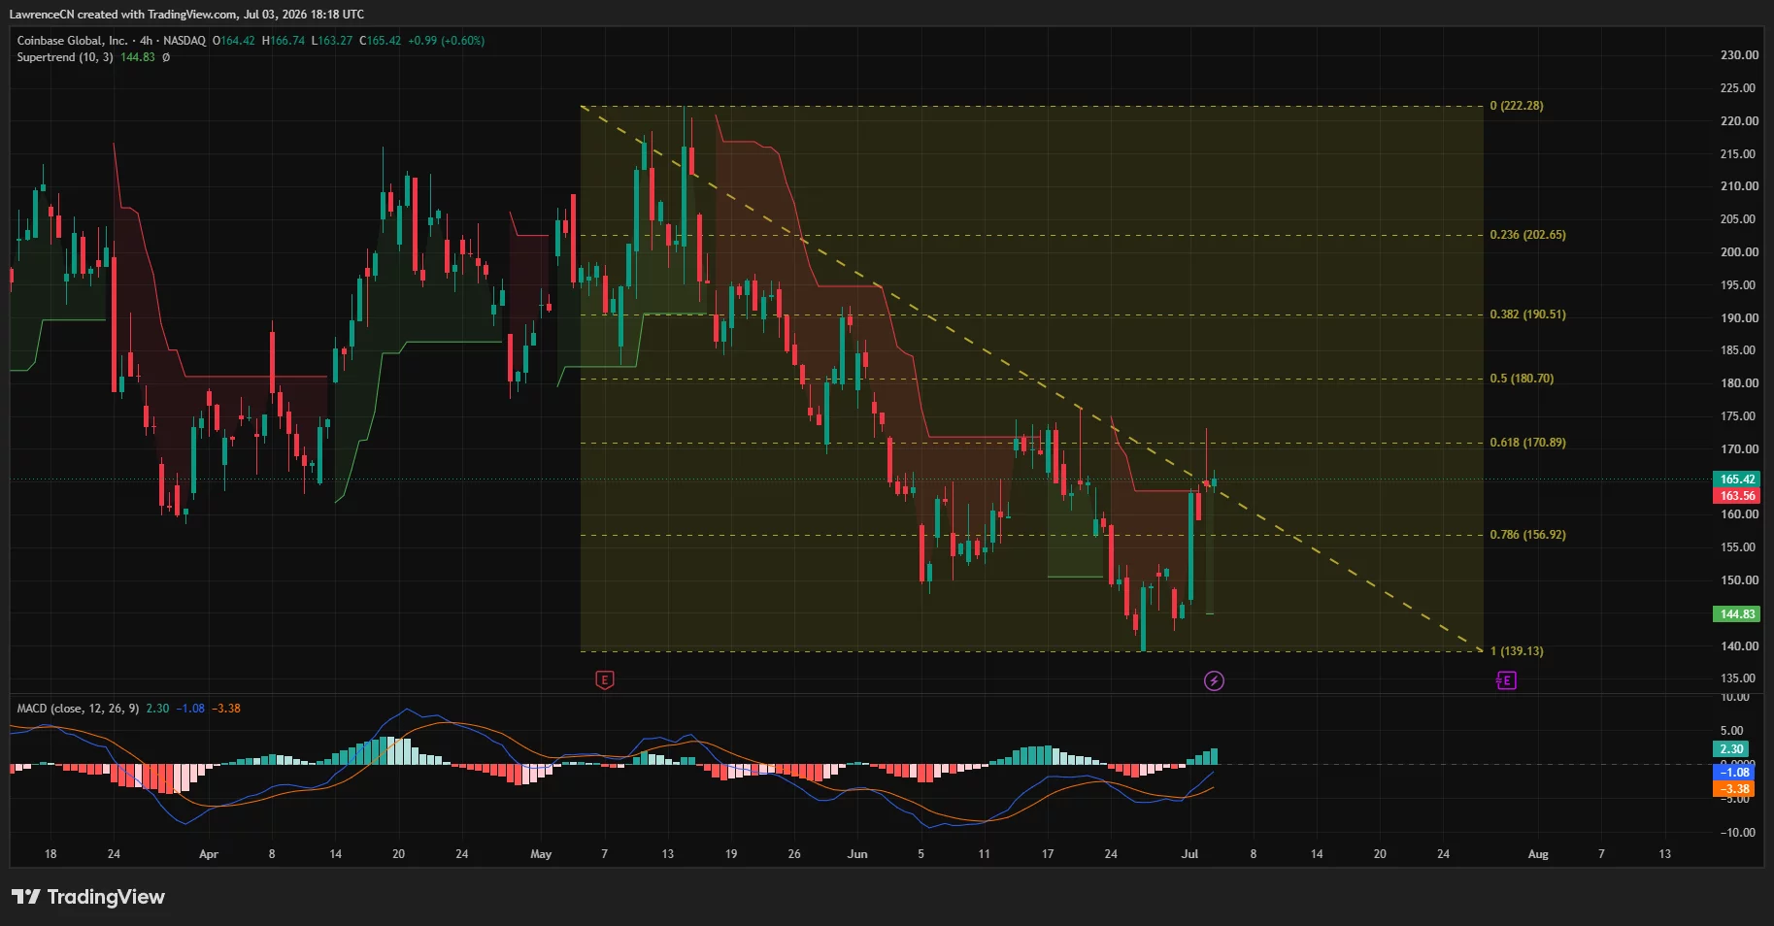The image size is (1774, 926).
Task: Click the May label on time axis
Action: pyautogui.click(x=541, y=854)
